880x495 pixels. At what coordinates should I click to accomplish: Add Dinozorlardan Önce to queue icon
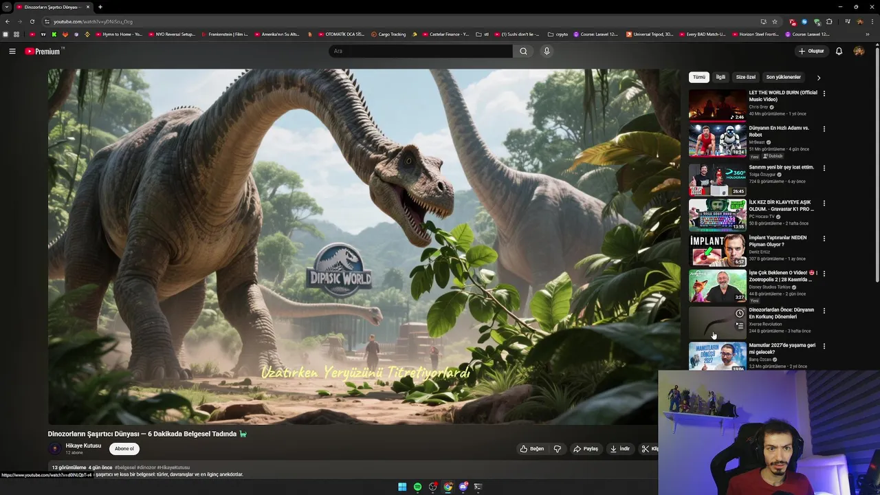click(x=739, y=326)
